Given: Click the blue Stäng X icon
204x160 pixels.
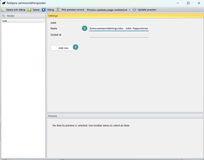Looking at the screenshot, I should click(44, 10).
